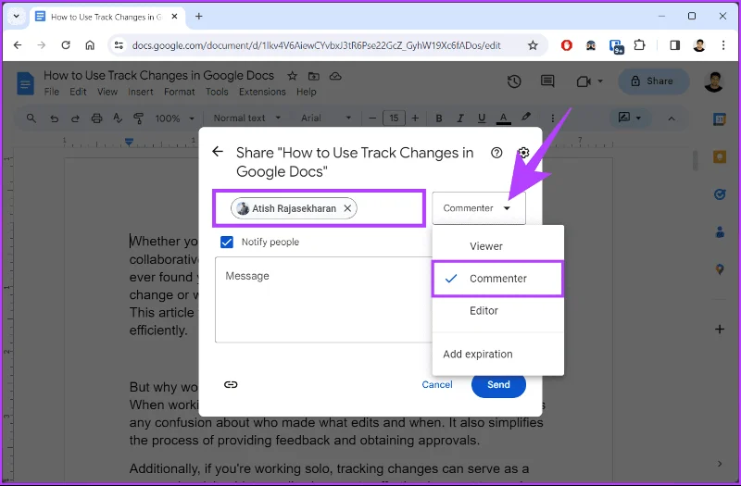The image size is (741, 486).
Task: Check cloud save status icon
Action: point(335,76)
